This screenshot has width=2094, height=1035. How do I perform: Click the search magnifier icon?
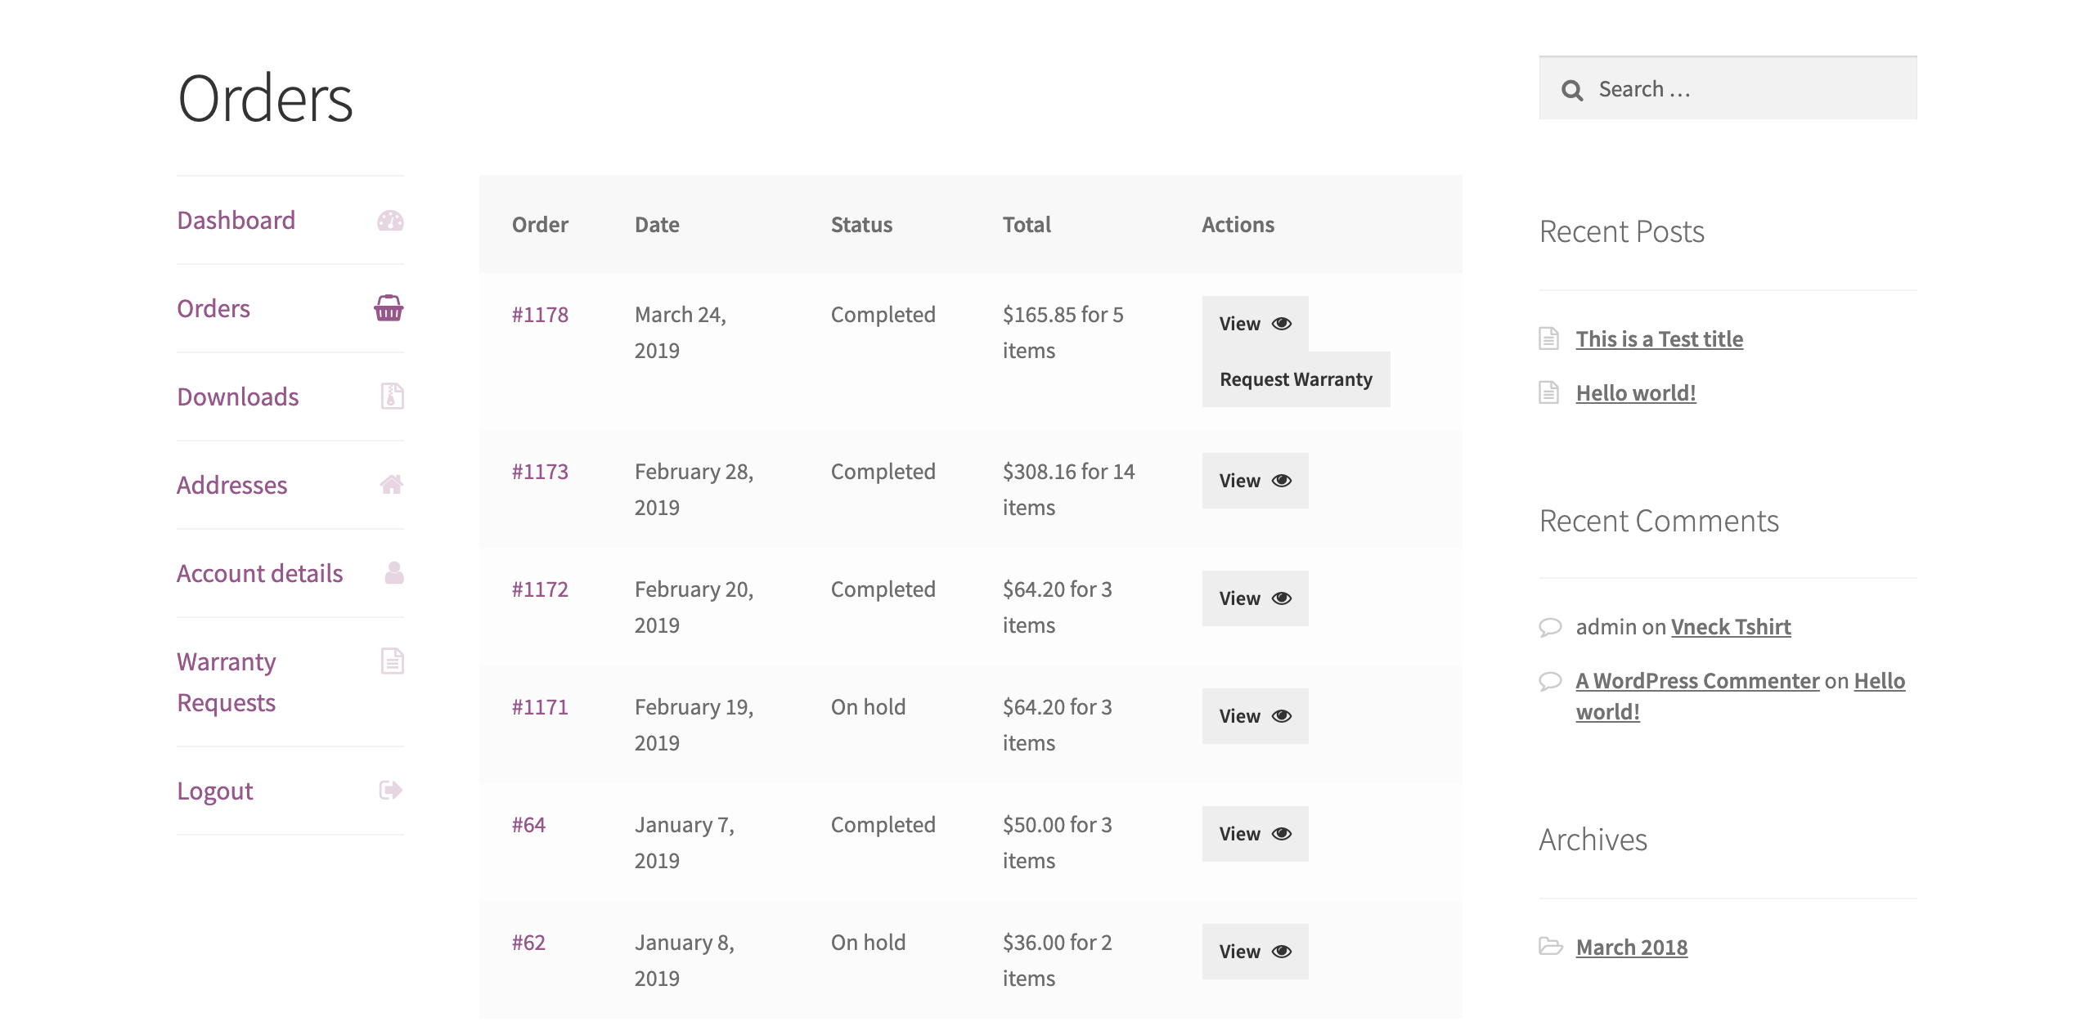(1571, 90)
